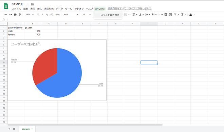The width and height of the screenshot is (224, 132).
Task: Open the filter icon in toolbar
Action: pos(175,15)
